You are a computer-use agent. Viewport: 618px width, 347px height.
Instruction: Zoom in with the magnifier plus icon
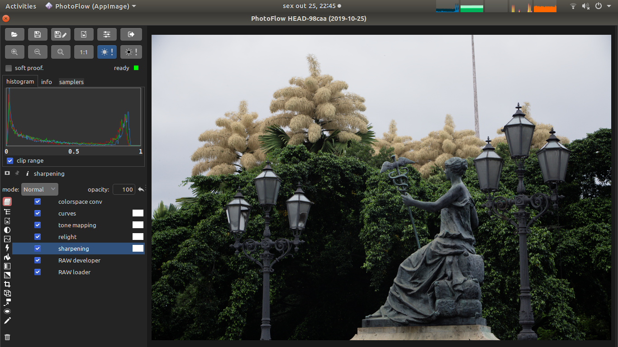pyautogui.click(x=14, y=52)
